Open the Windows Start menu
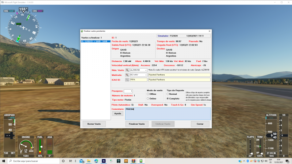This screenshot has height=164, width=292. [x=3, y=161]
